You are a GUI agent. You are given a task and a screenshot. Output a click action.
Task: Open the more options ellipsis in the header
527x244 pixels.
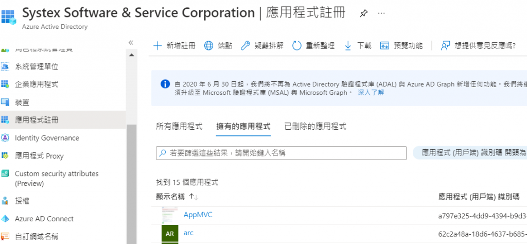pos(381,13)
